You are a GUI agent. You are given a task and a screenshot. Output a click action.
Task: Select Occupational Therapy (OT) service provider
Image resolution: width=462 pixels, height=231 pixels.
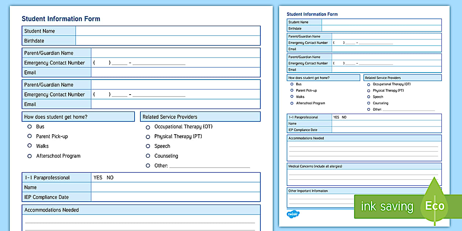[148, 126]
